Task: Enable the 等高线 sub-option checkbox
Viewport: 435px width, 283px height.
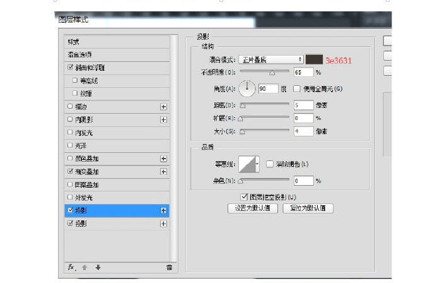Action: [75, 80]
